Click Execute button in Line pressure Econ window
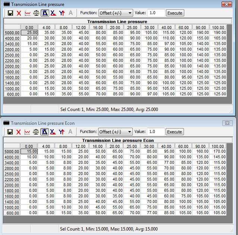Screen dimensions: 238x235 175,132
